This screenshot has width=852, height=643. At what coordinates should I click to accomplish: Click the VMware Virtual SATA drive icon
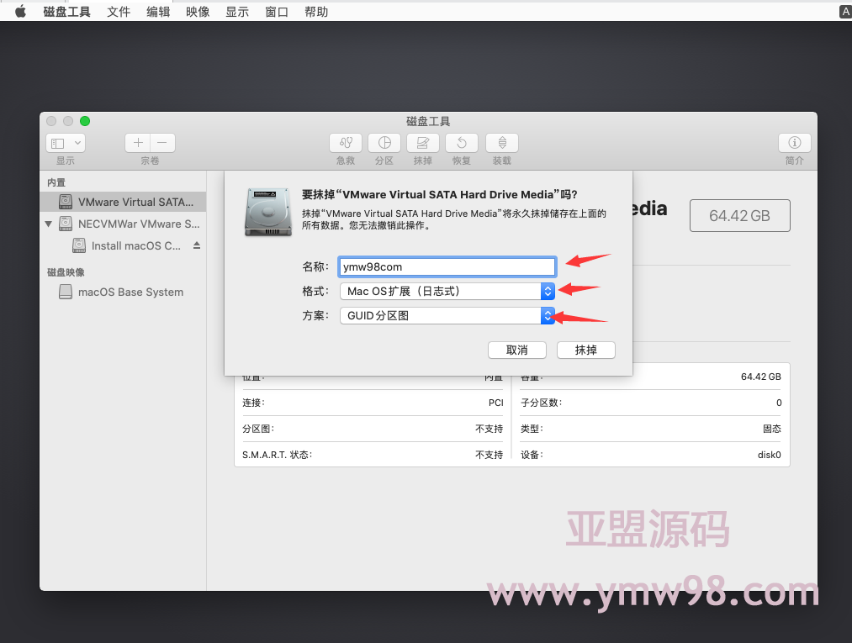point(66,202)
